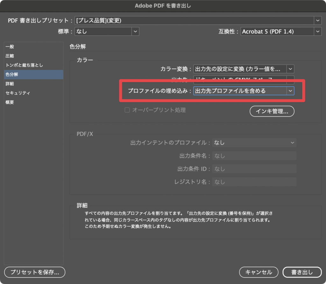This screenshot has height=284, width=326.
Task: Click the 出力条件名 input field
Action: [254, 156]
